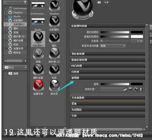
Task: Click the texture path input field
Action: pyautogui.click(x=111, y=89)
